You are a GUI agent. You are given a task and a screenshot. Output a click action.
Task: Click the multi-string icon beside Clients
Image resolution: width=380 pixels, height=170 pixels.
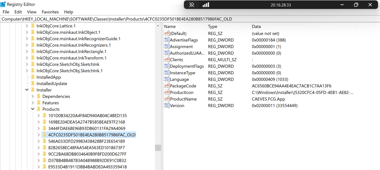pos(167,60)
